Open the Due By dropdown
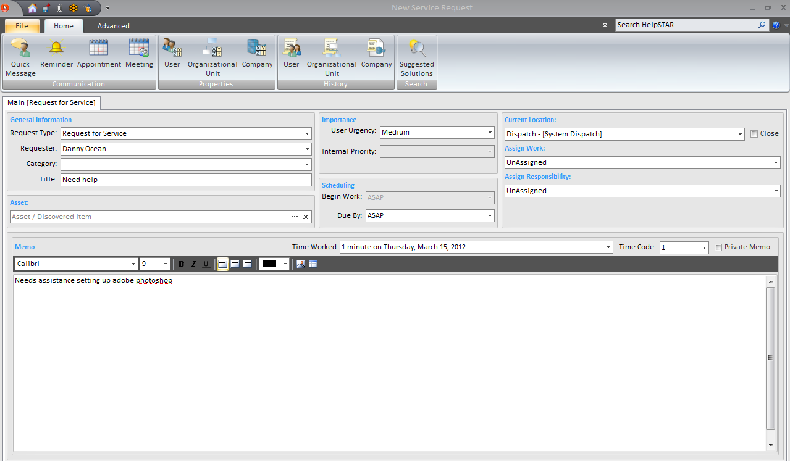 (490, 215)
